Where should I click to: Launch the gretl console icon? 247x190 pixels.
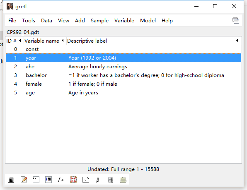[x=36, y=180]
